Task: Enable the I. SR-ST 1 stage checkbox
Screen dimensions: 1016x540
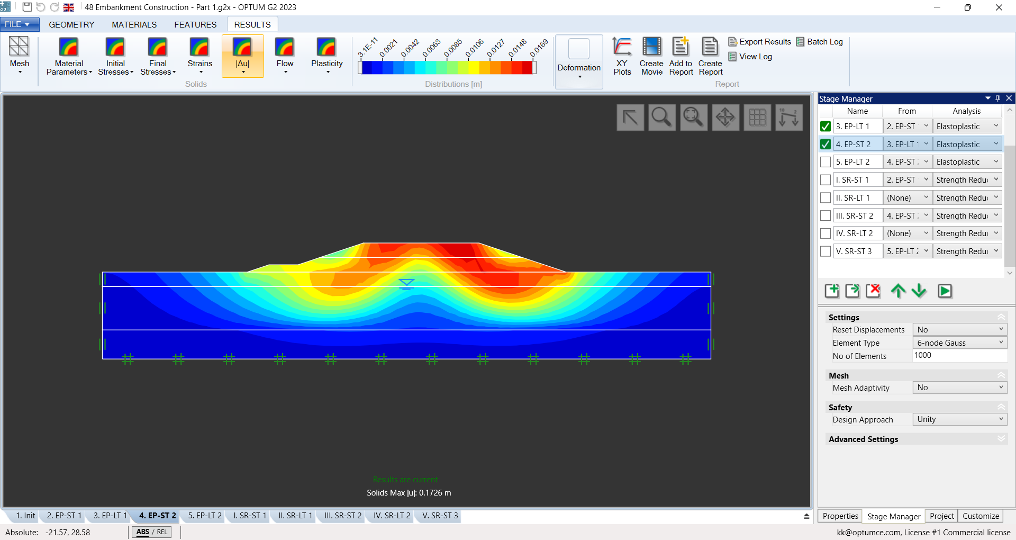Action: coord(825,180)
